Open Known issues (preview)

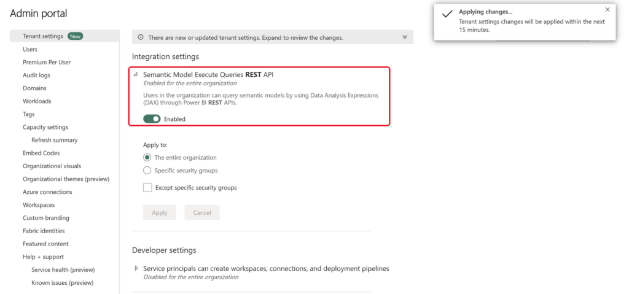tap(62, 283)
